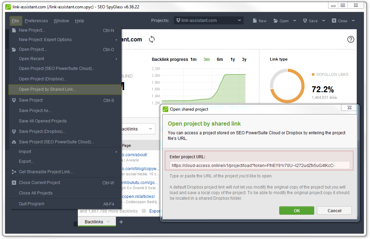Screen dimensions: 370x239
Task: Open the copen.nl/articles/ backlink link
Action: click(138, 197)
